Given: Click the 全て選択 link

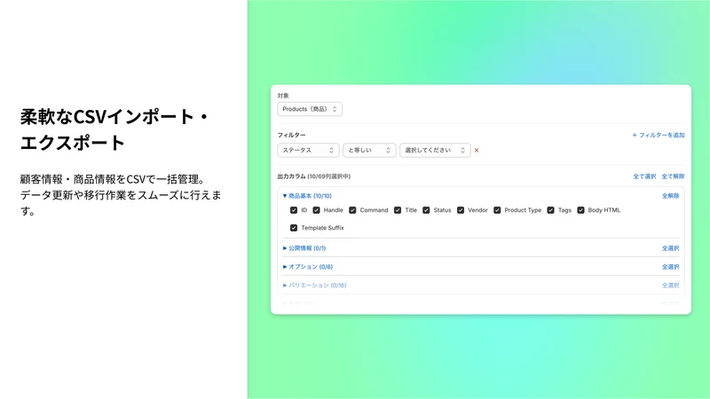Looking at the screenshot, I should click(x=644, y=176).
